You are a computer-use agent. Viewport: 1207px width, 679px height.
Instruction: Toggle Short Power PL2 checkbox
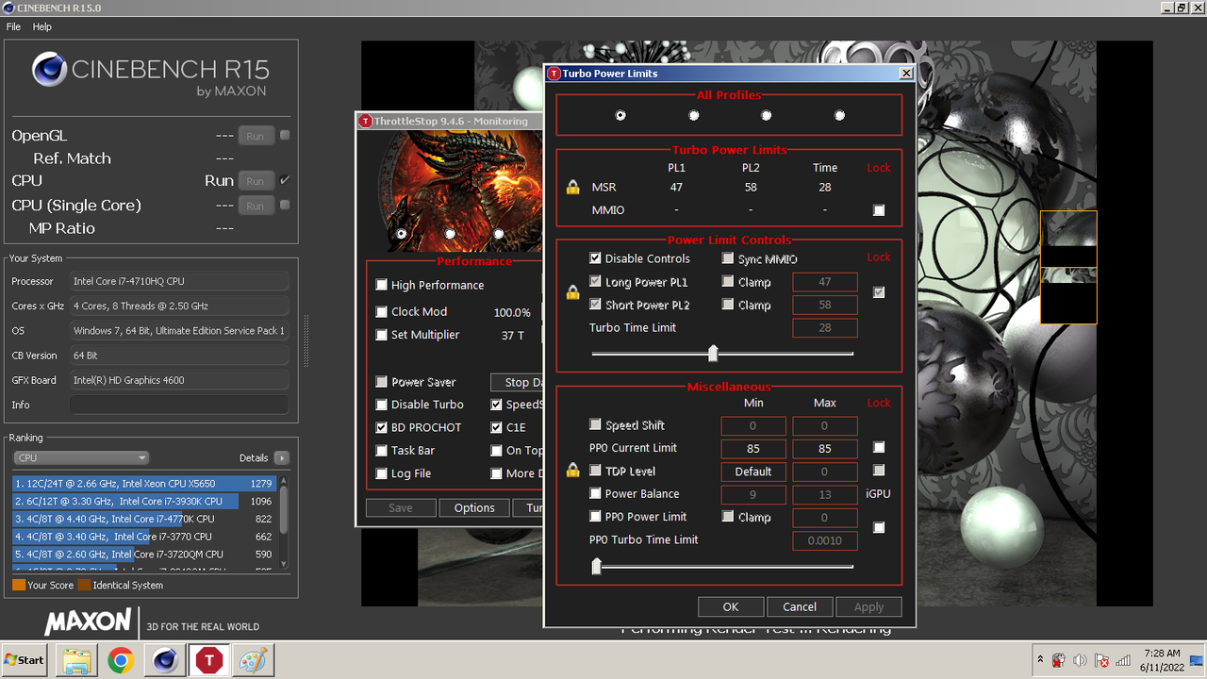595,305
